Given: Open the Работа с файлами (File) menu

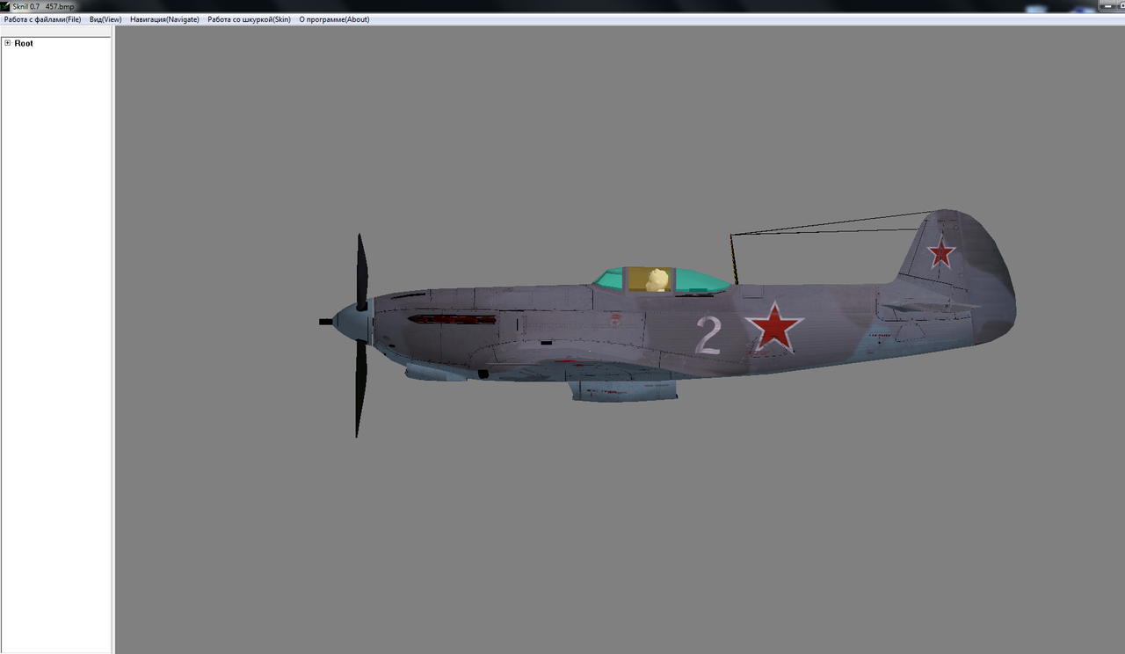Looking at the screenshot, I should click(42, 19).
